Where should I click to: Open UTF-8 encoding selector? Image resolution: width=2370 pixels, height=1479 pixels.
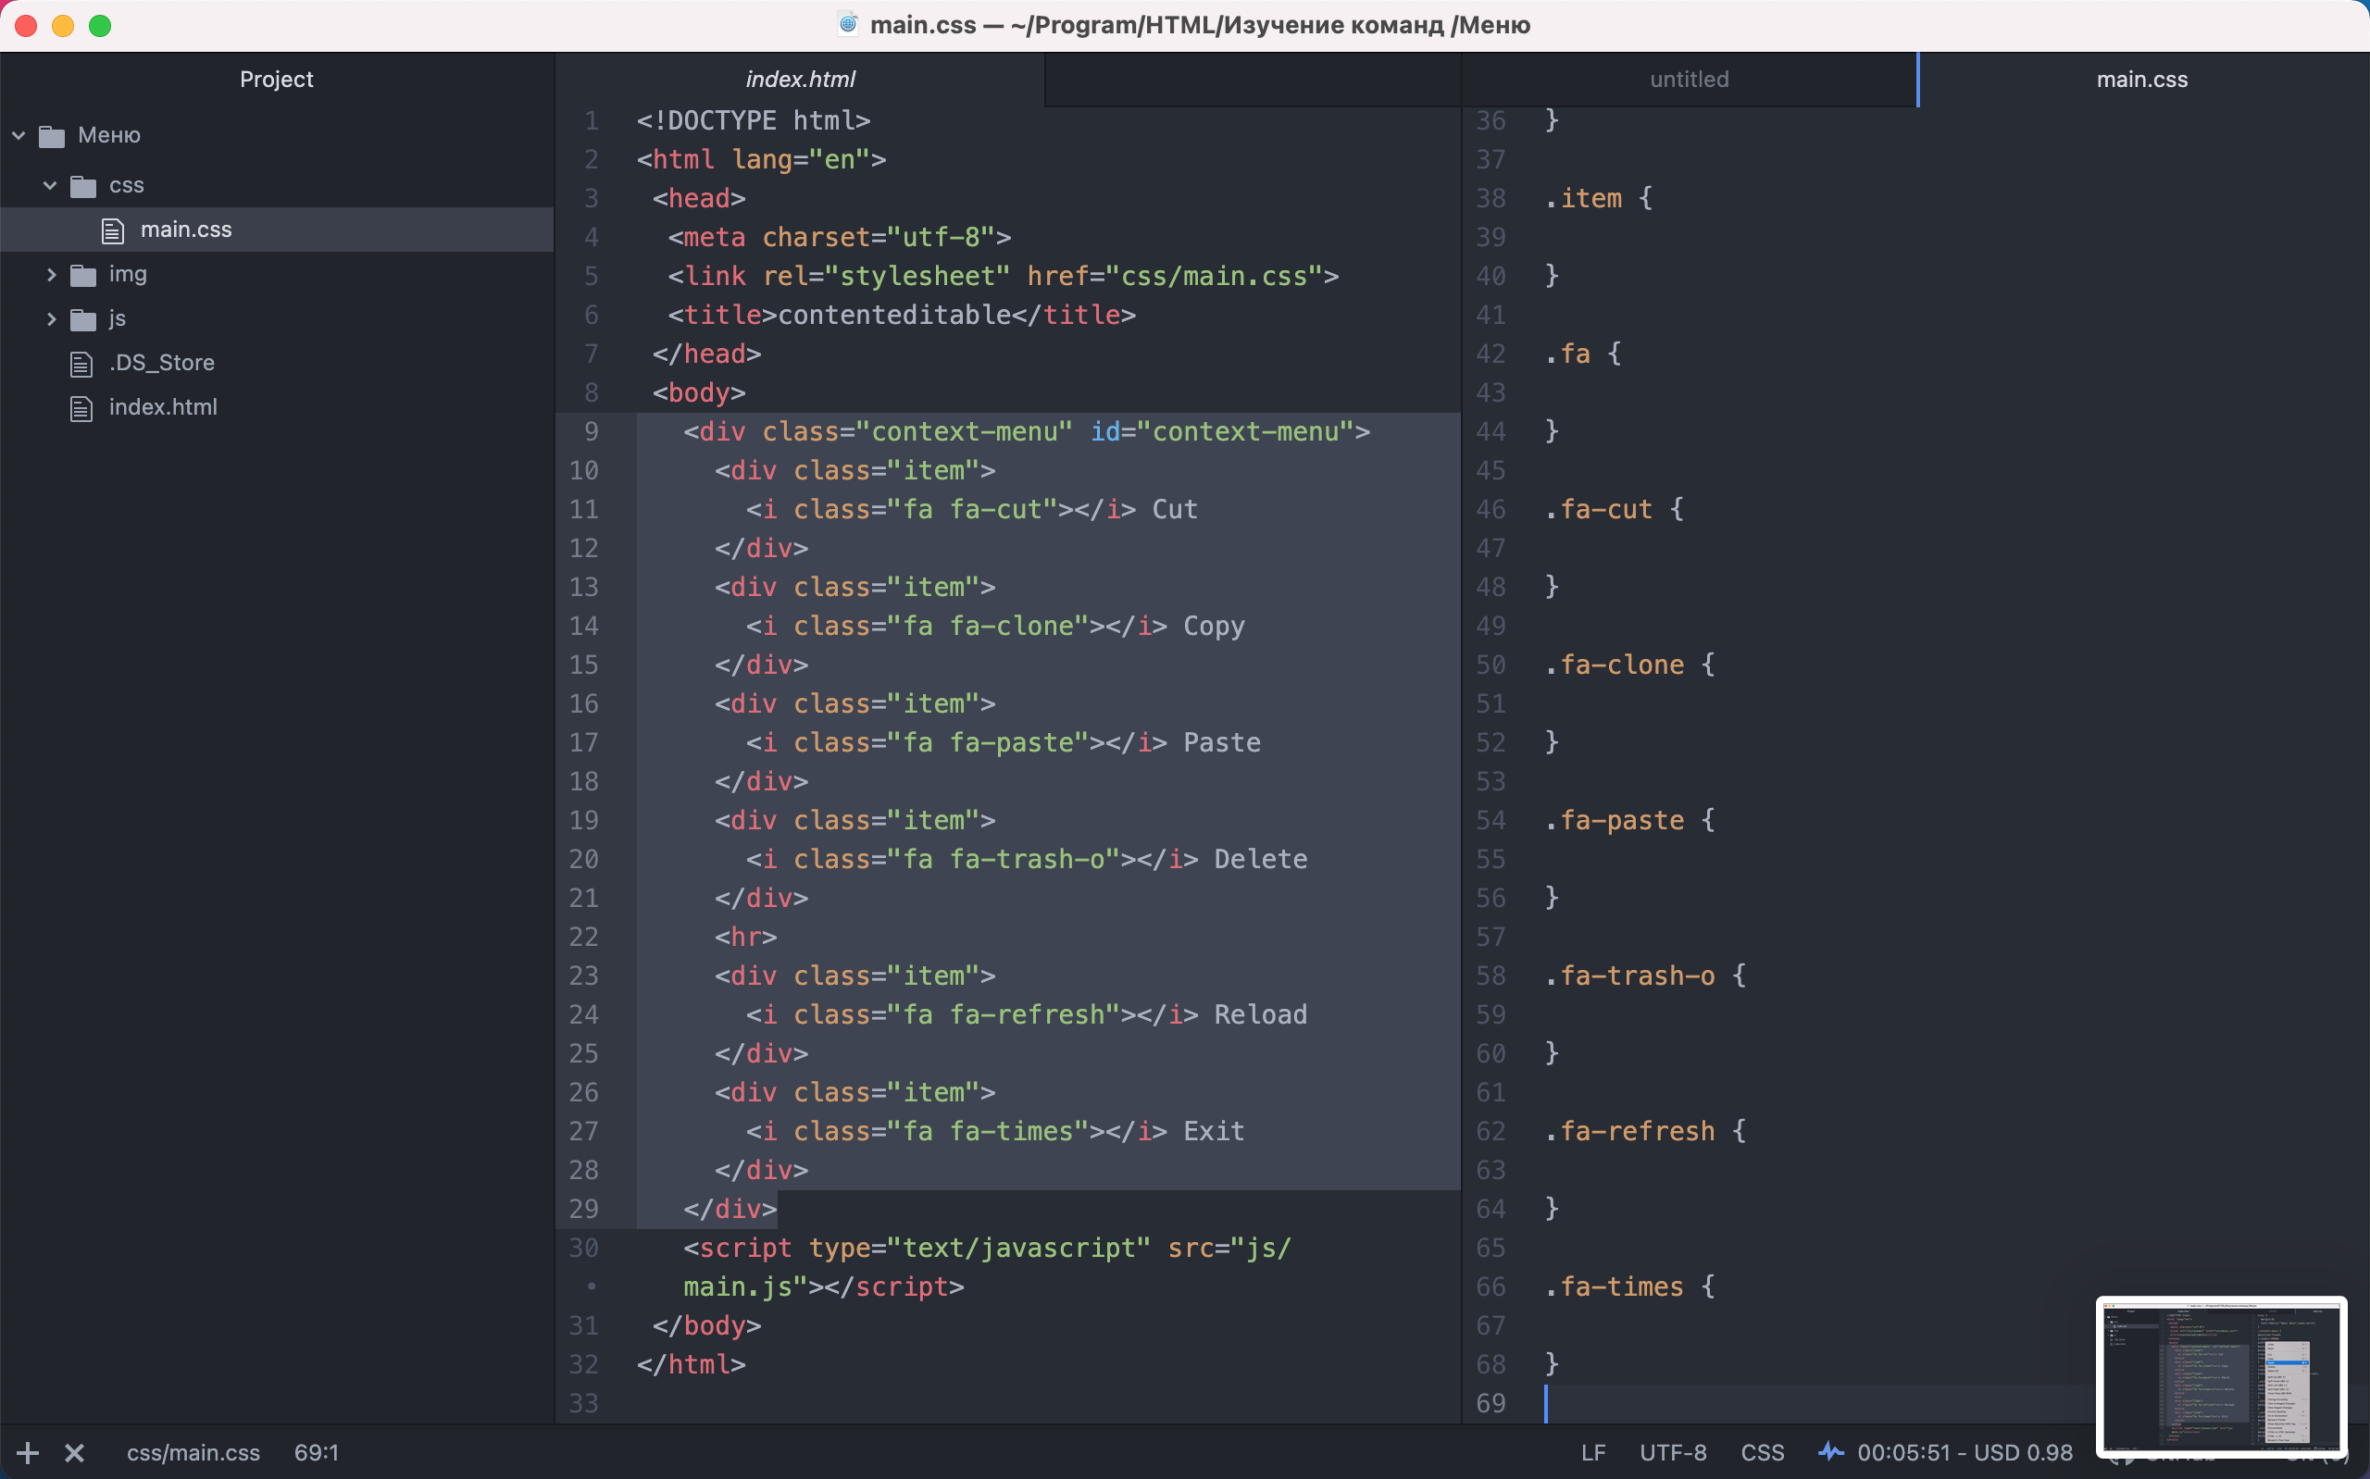[x=1673, y=1452]
